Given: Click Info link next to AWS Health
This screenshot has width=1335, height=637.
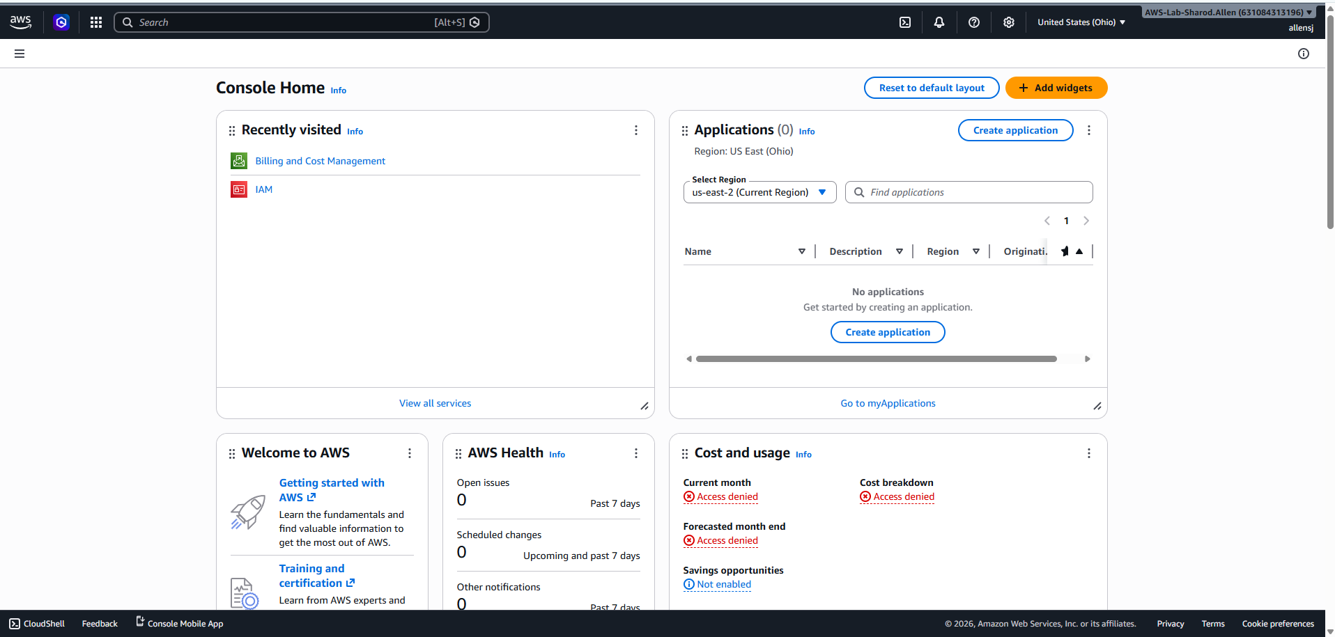Looking at the screenshot, I should point(557,455).
